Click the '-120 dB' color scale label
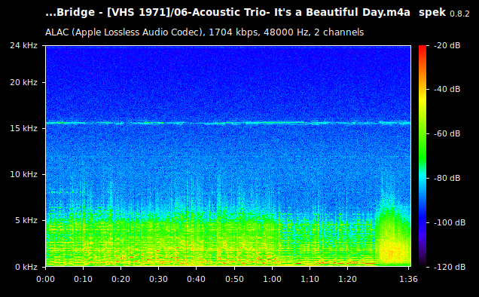Image resolution: width=479 pixels, height=297 pixels. pyautogui.click(x=450, y=267)
